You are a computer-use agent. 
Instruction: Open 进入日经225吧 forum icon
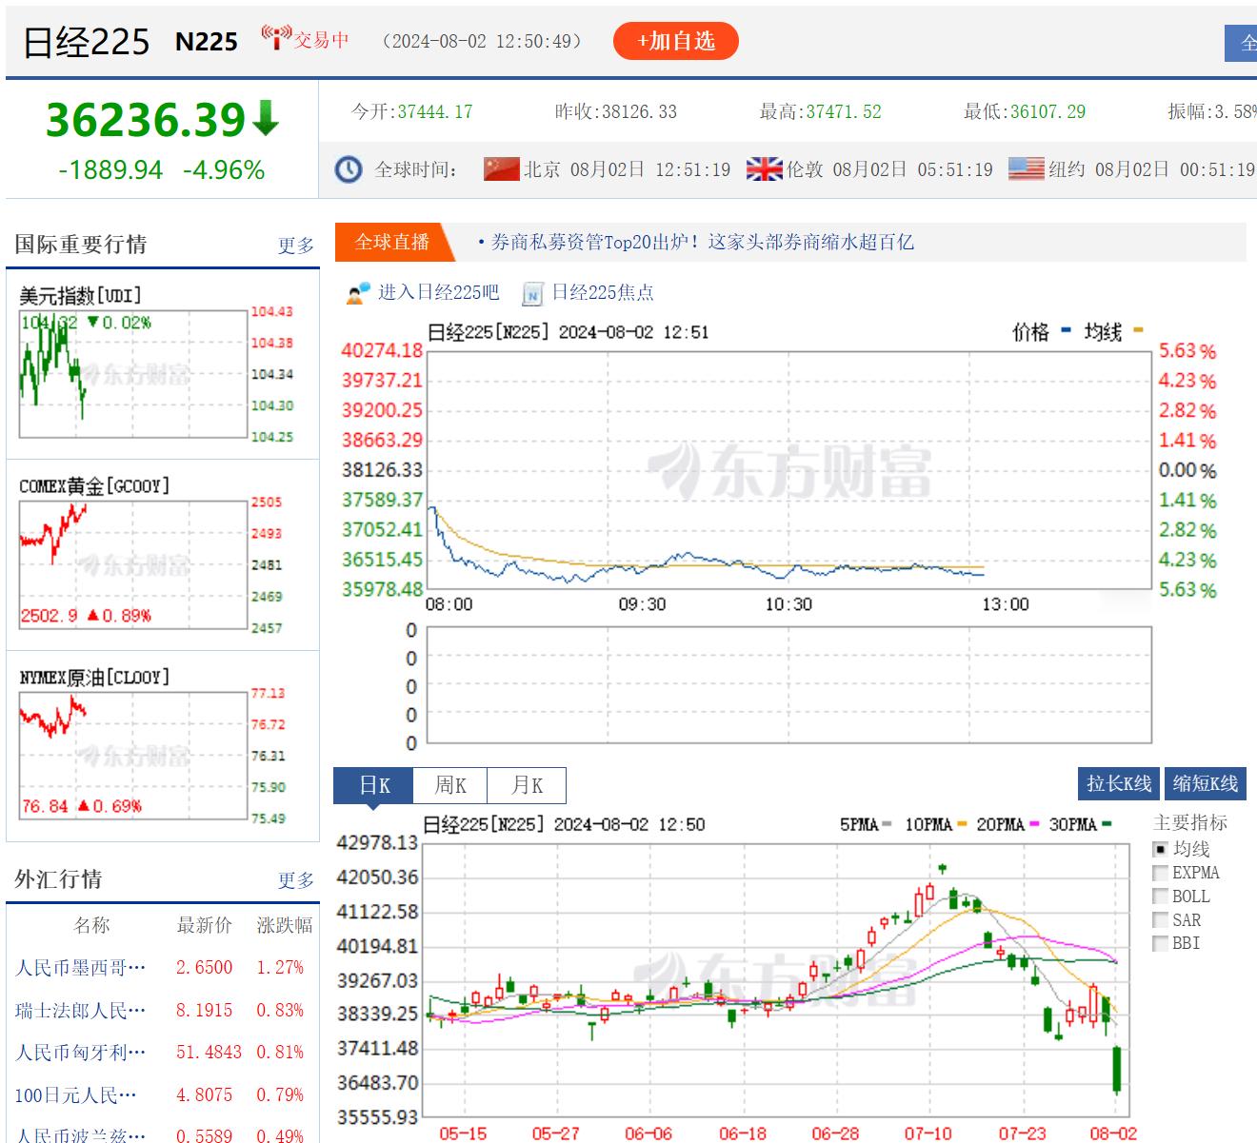click(x=357, y=293)
